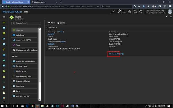The image size is (173, 108).
Task: Open the clock-shaped Monitor icon in sidebar
Action: pos(4,93)
